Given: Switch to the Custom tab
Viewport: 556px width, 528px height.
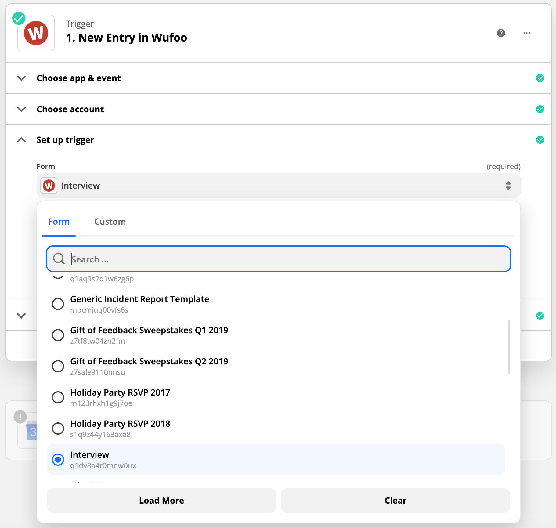Looking at the screenshot, I should click(x=110, y=222).
